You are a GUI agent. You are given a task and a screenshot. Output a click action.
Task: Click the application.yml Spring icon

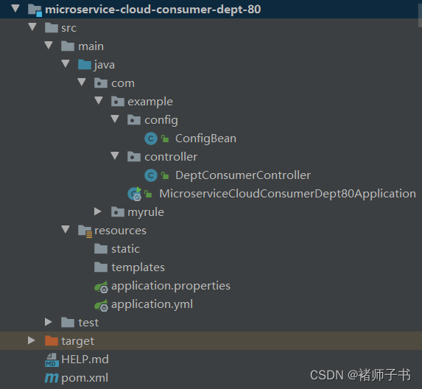[x=101, y=305]
